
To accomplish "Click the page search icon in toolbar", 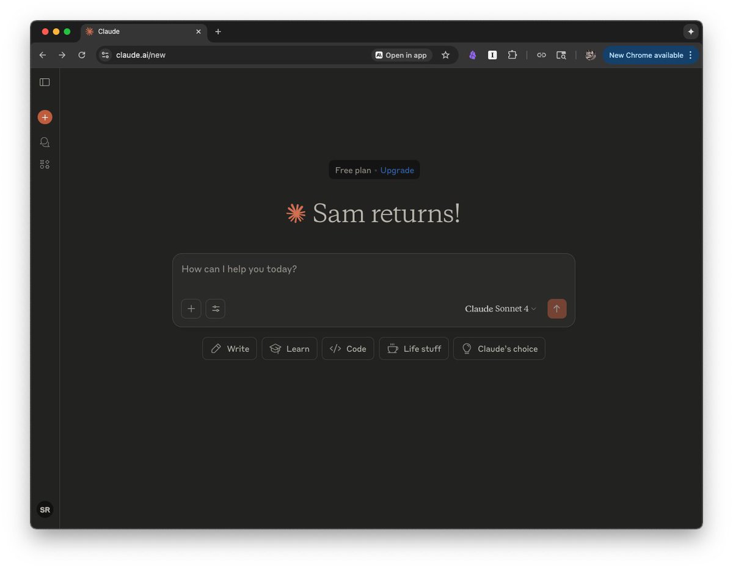I will pyautogui.click(x=561, y=55).
